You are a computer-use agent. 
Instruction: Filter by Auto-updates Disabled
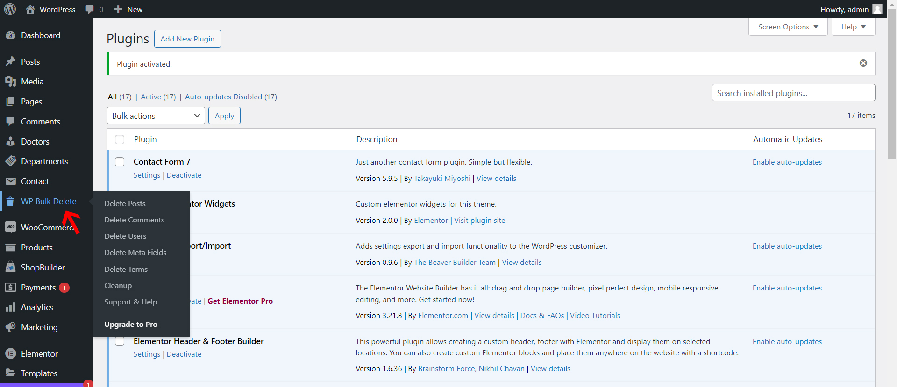click(224, 97)
